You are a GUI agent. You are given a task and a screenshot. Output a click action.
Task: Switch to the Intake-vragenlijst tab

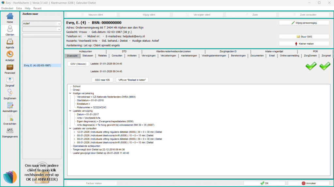(274, 51)
